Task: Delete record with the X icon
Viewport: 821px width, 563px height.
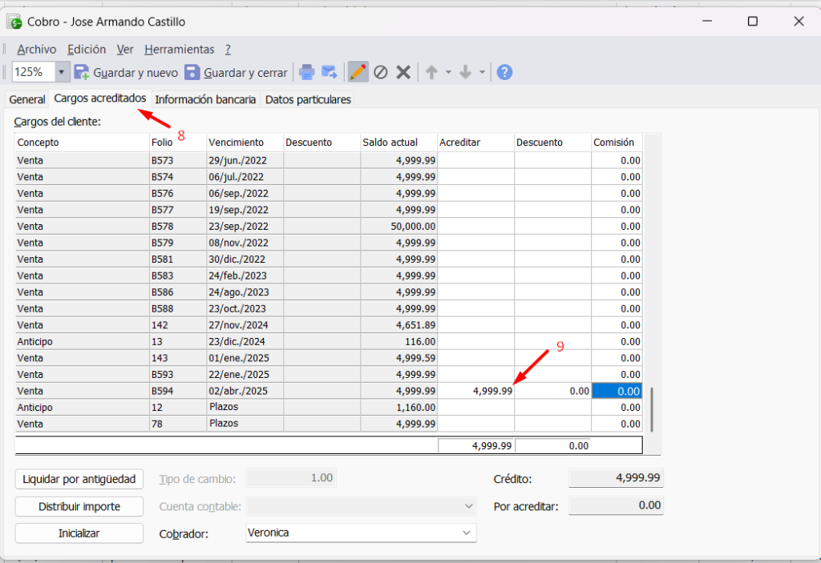Action: pyautogui.click(x=403, y=73)
